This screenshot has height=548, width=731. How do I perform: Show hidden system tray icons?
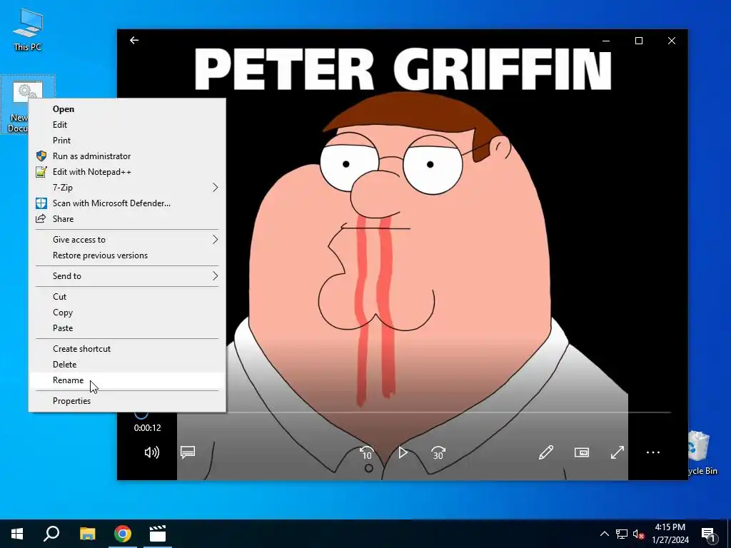click(x=604, y=534)
